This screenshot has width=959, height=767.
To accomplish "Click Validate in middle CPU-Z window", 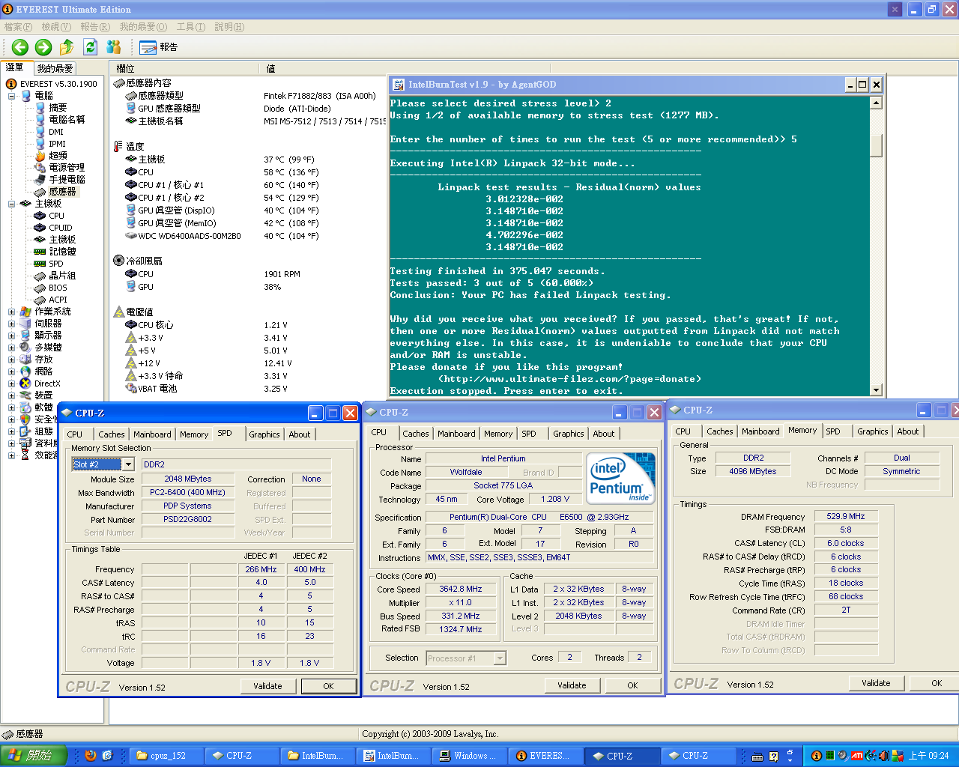I will pyautogui.click(x=572, y=685).
